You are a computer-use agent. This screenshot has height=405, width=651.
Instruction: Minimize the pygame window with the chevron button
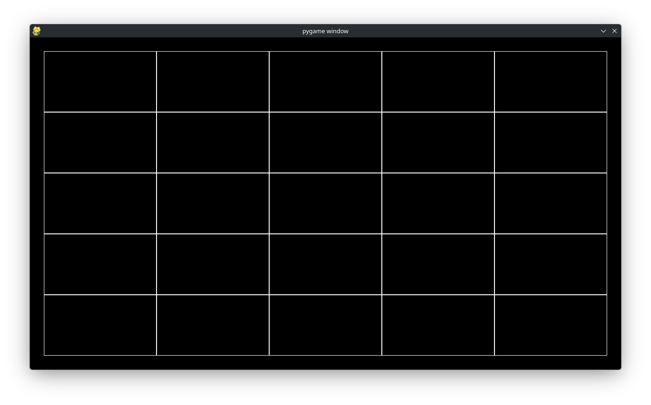pos(603,31)
